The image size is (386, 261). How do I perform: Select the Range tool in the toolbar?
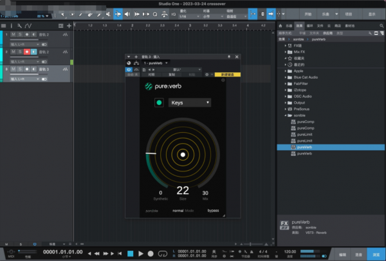point(72,15)
